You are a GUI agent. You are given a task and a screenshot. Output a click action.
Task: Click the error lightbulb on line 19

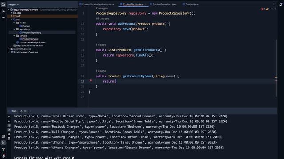(91, 81)
